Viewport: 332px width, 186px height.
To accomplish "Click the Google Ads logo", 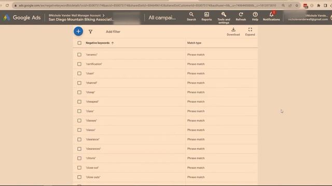I will point(22,18).
